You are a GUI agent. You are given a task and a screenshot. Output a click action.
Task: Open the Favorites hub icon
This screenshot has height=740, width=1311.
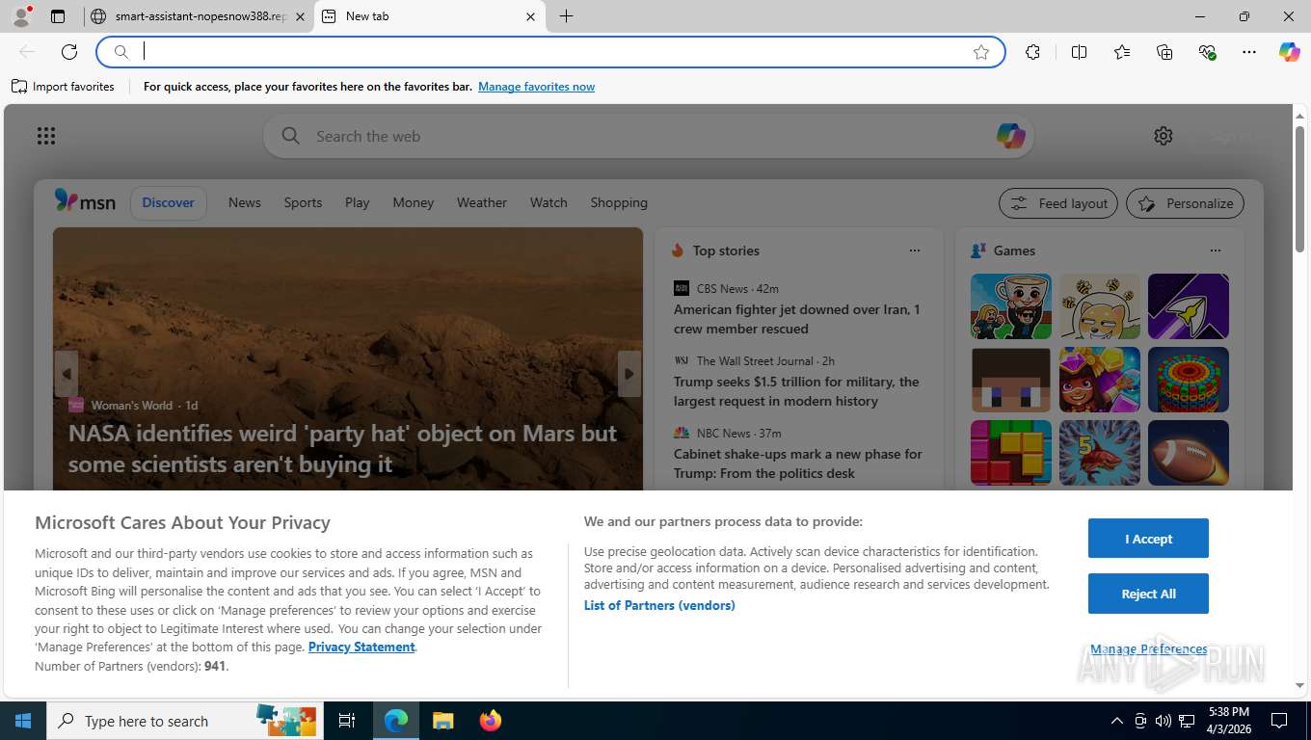[1122, 52]
